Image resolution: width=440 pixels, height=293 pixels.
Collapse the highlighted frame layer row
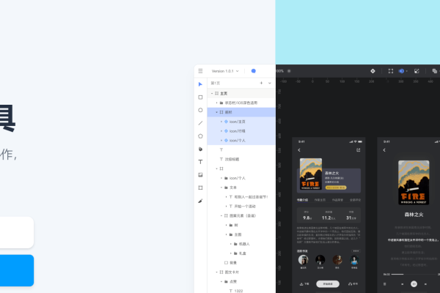216,112
